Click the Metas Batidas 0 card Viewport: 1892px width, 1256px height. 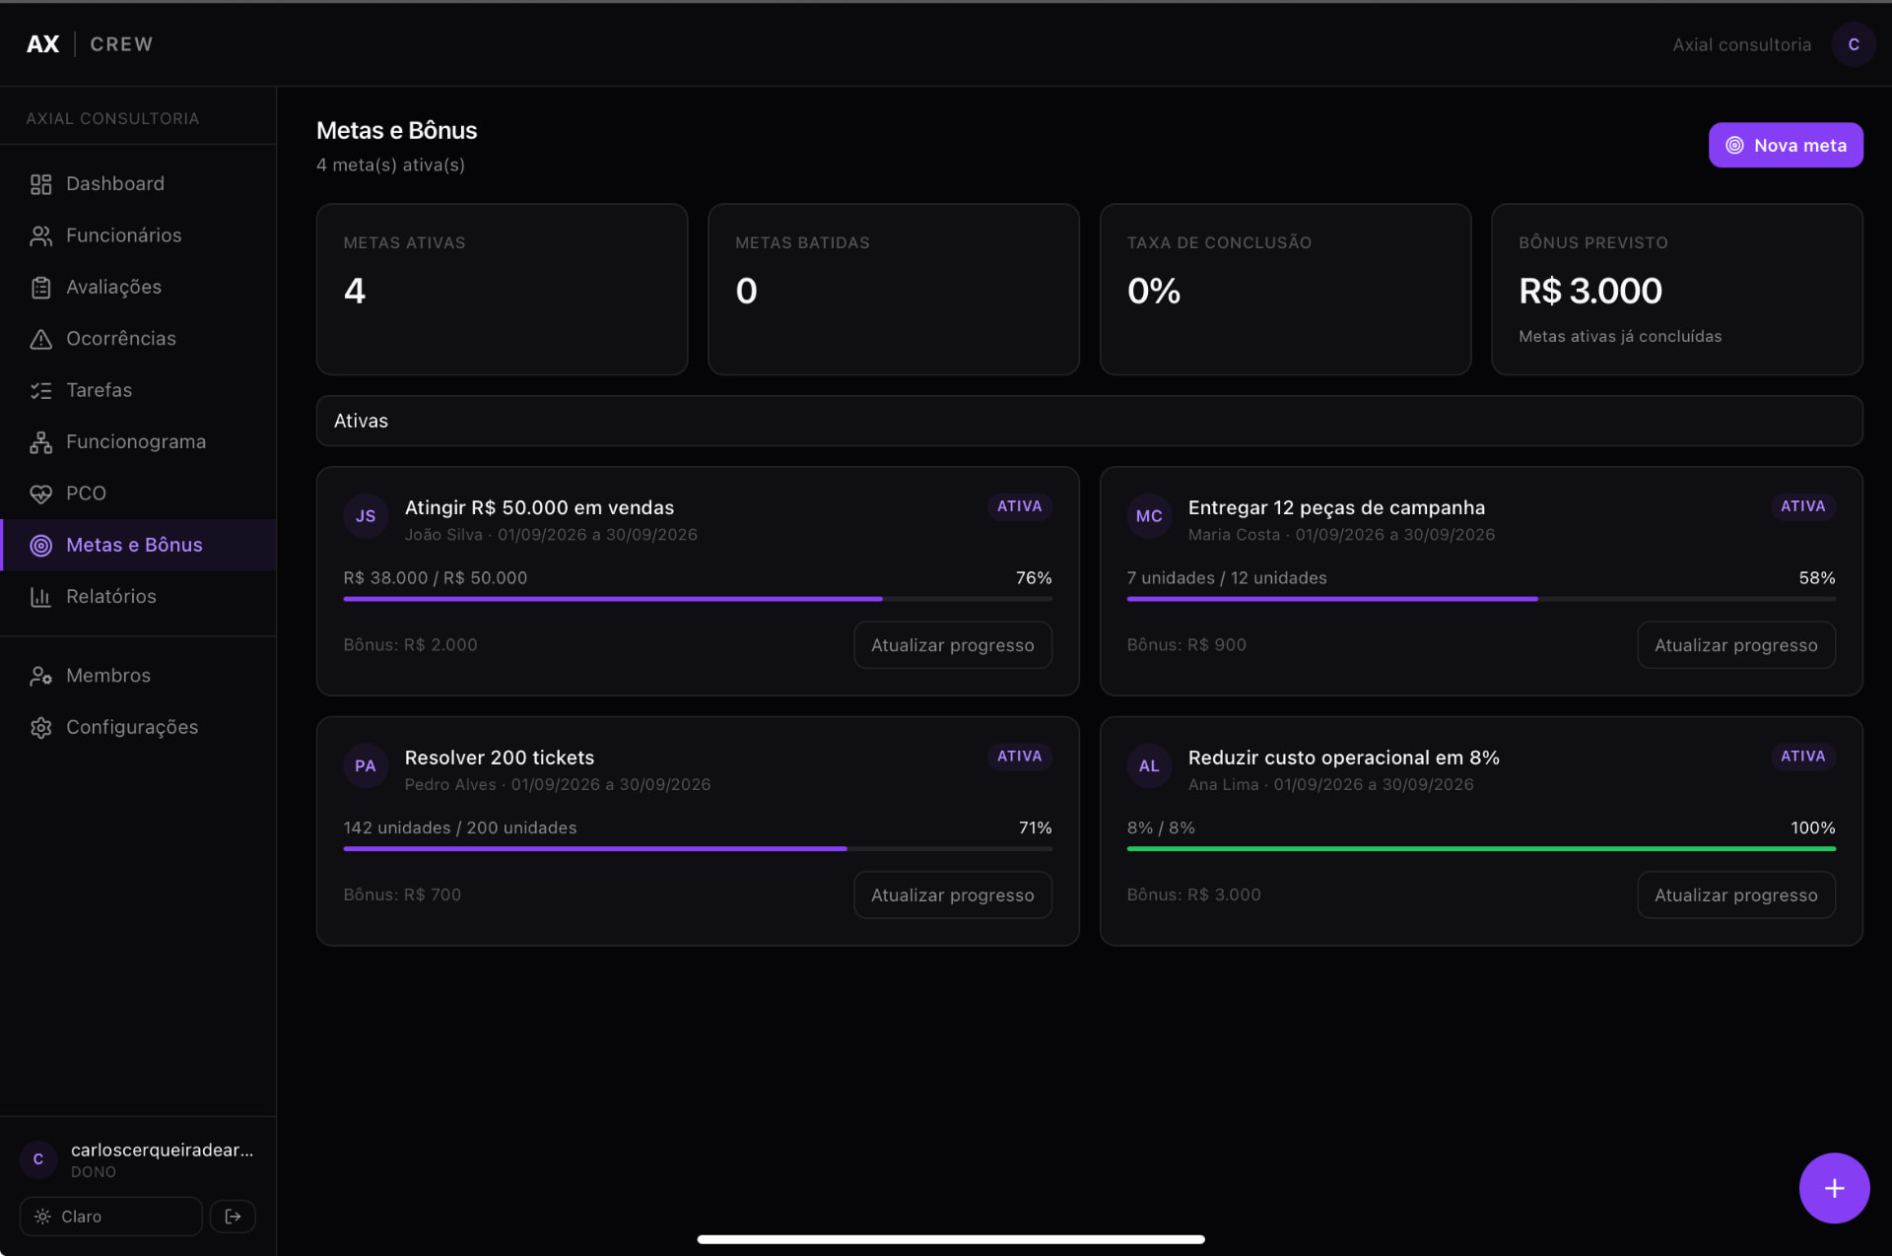(893, 290)
